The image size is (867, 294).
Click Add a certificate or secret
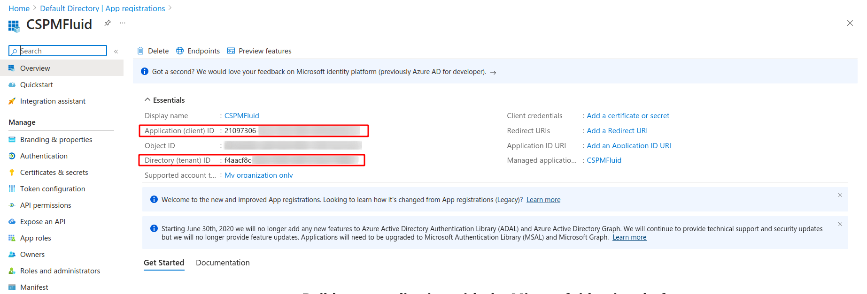pos(628,115)
